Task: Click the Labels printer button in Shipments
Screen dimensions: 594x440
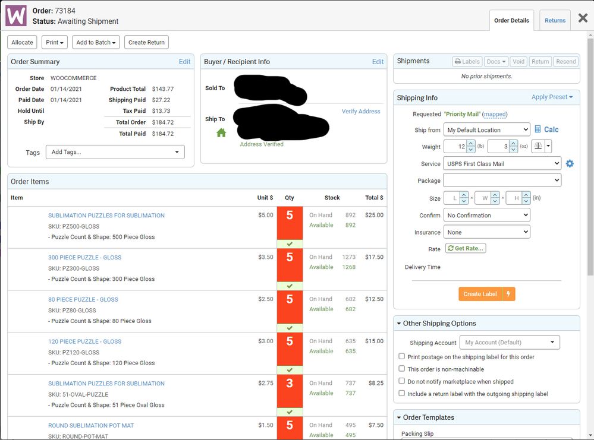Action: pyautogui.click(x=467, y=61)
